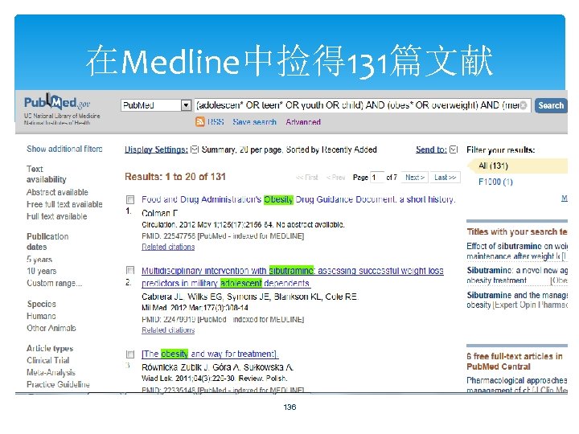Image resolution: width=579 pixels, height=434 pixels.
Task: Check the box for the sibutramine intervention result
Action: [x=130, y=270]
